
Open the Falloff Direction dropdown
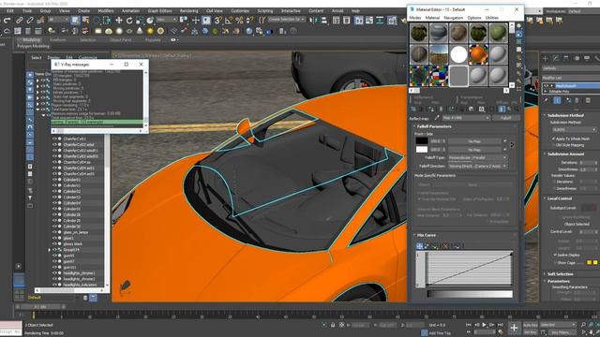477,167
